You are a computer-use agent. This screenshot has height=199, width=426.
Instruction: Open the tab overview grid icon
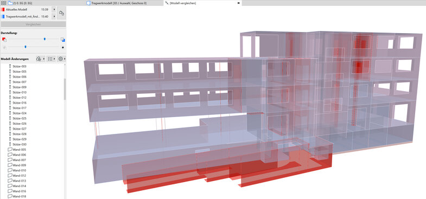4,3
